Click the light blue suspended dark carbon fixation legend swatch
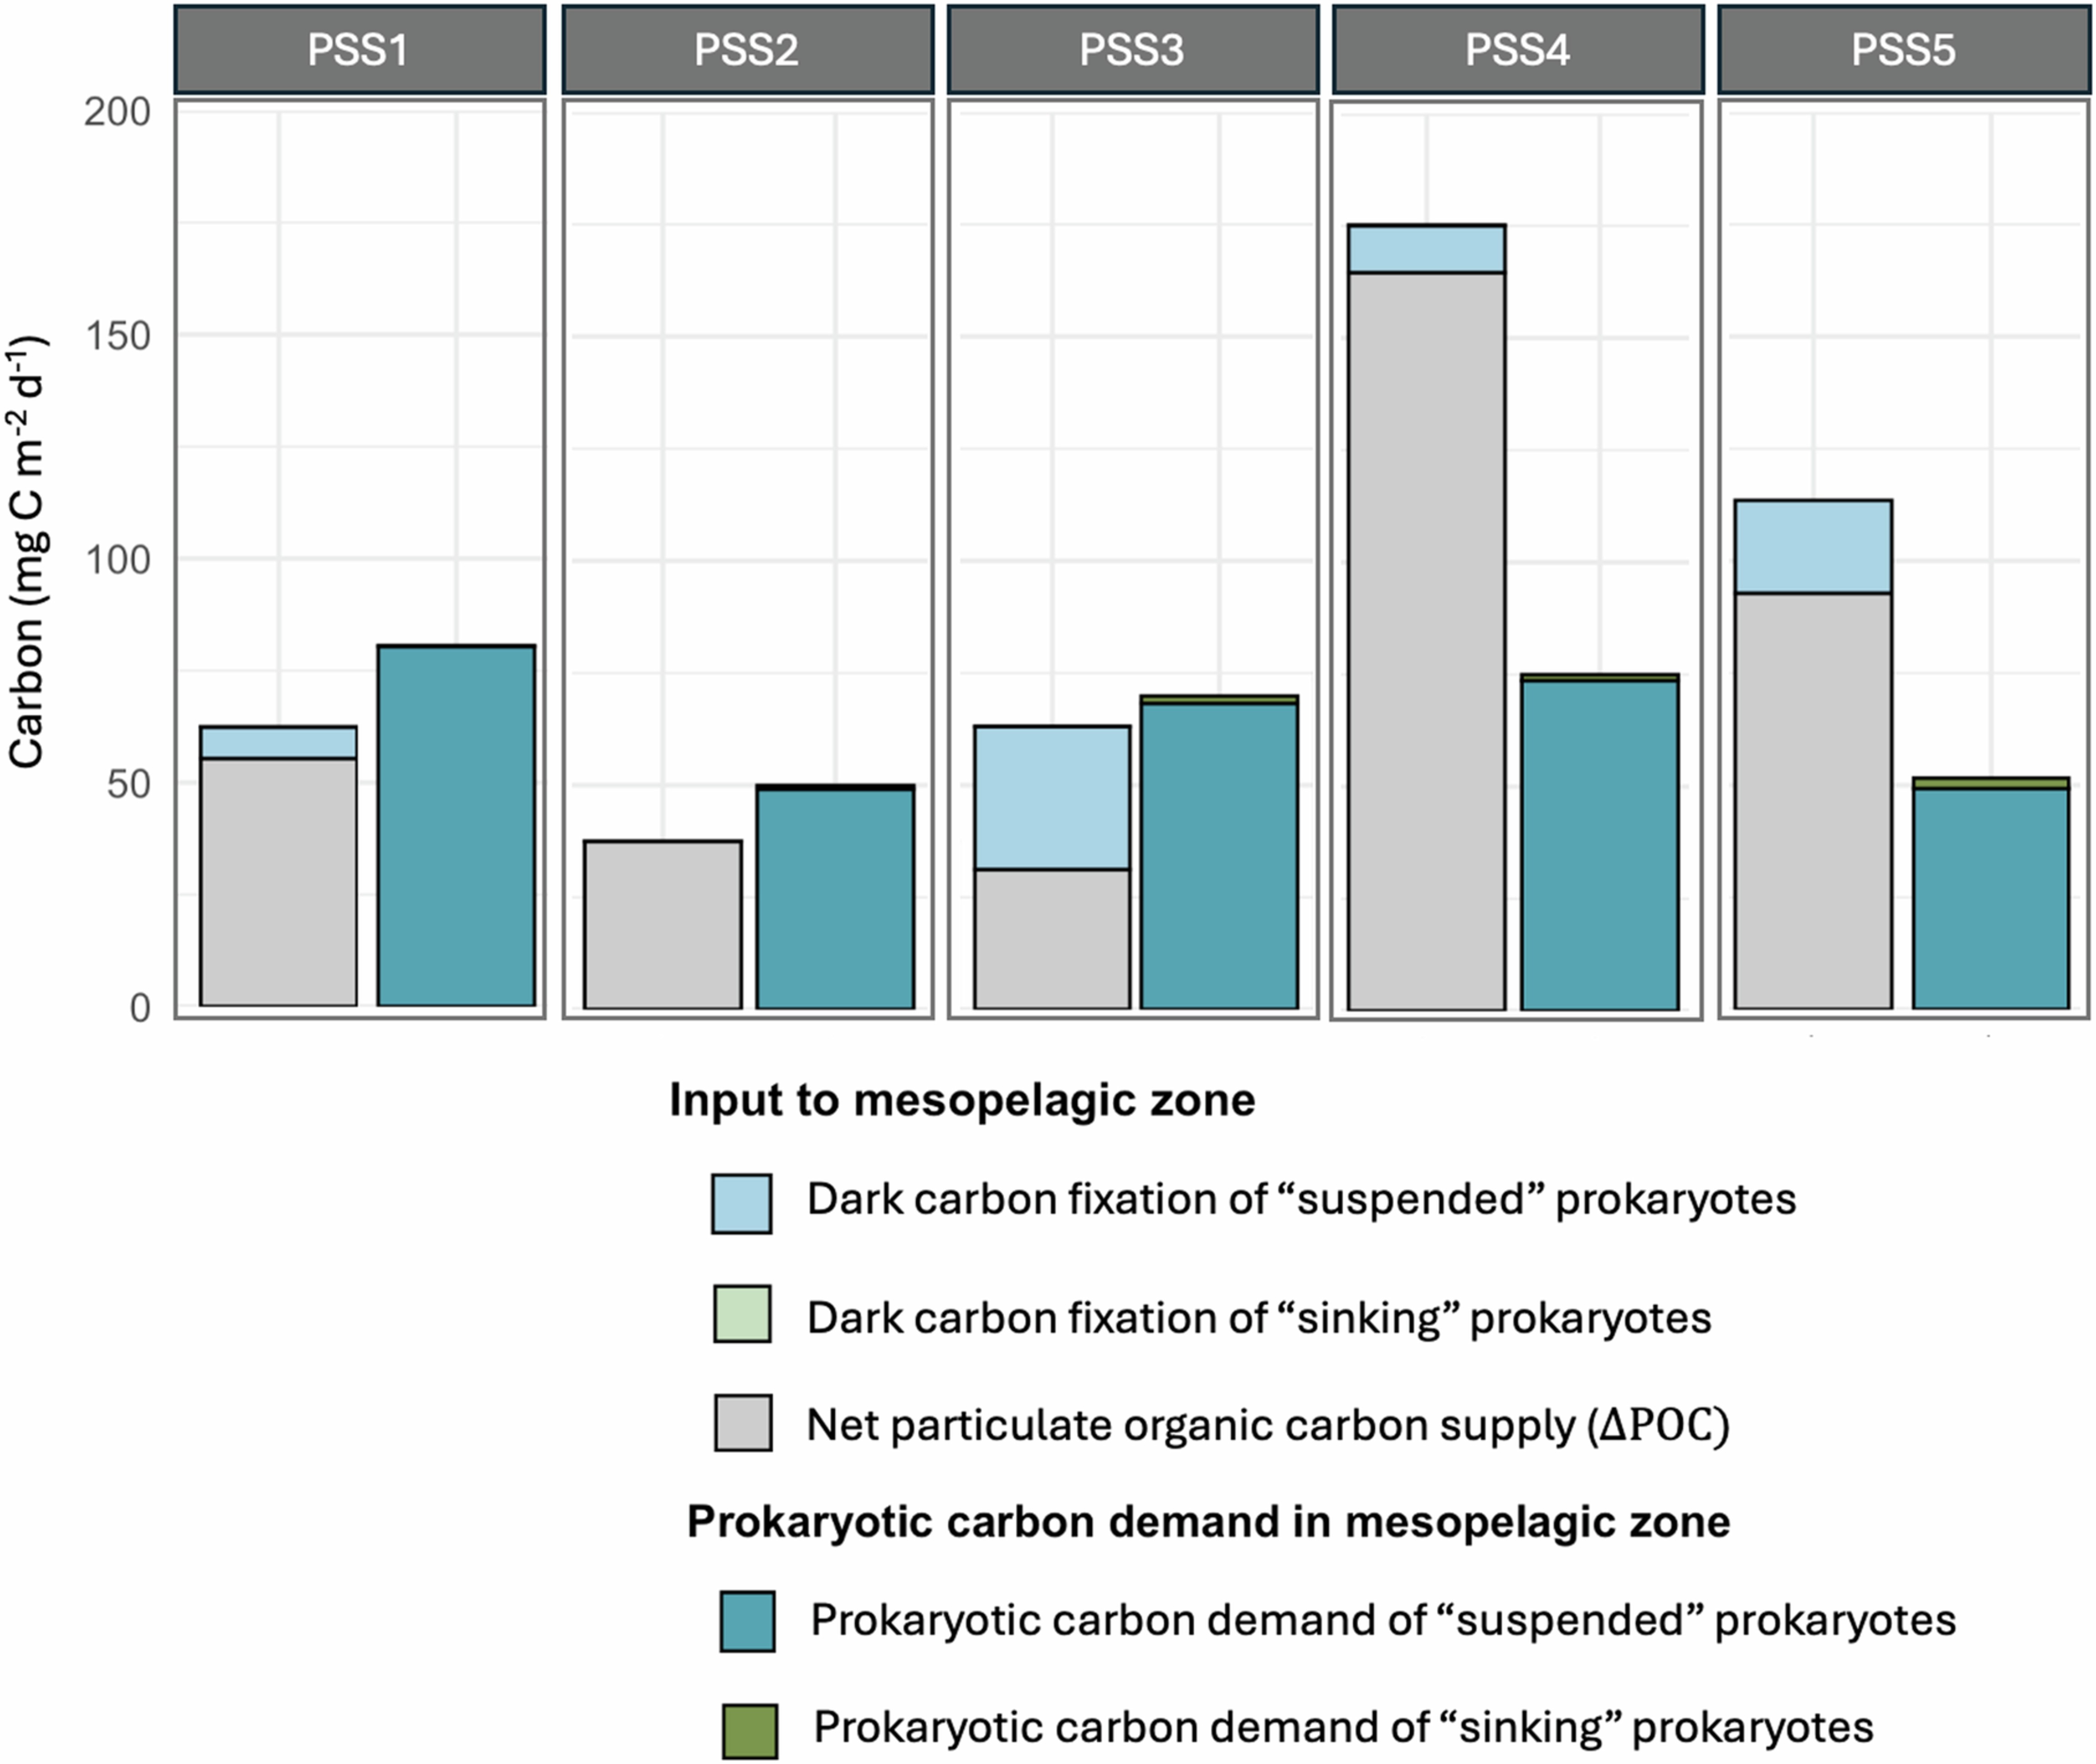Viewport: 2096px width, 1764px height. point(741,1203)
